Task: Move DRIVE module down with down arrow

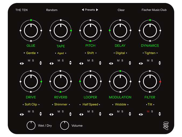Action: coord(41,115)
